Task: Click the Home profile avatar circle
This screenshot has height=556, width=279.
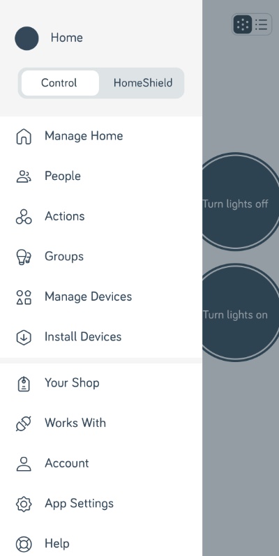Action: click(27, 38)
